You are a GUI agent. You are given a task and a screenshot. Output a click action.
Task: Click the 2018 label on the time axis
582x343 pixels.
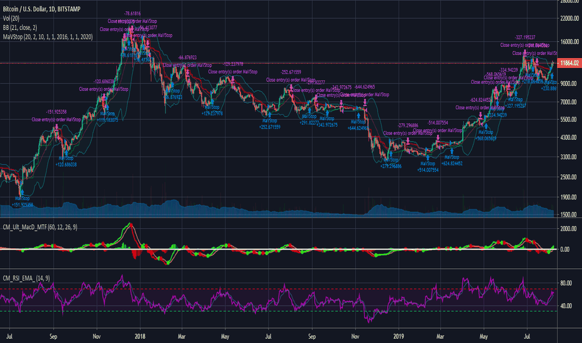pyautogui.click(x=140, y=336)
